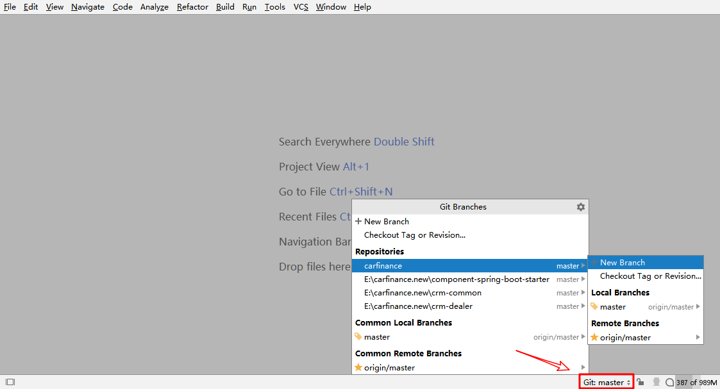This screenshot has width=720, height=389.
Task: Click New Branch in the Git Branches popup
Action: coord(386,221)
